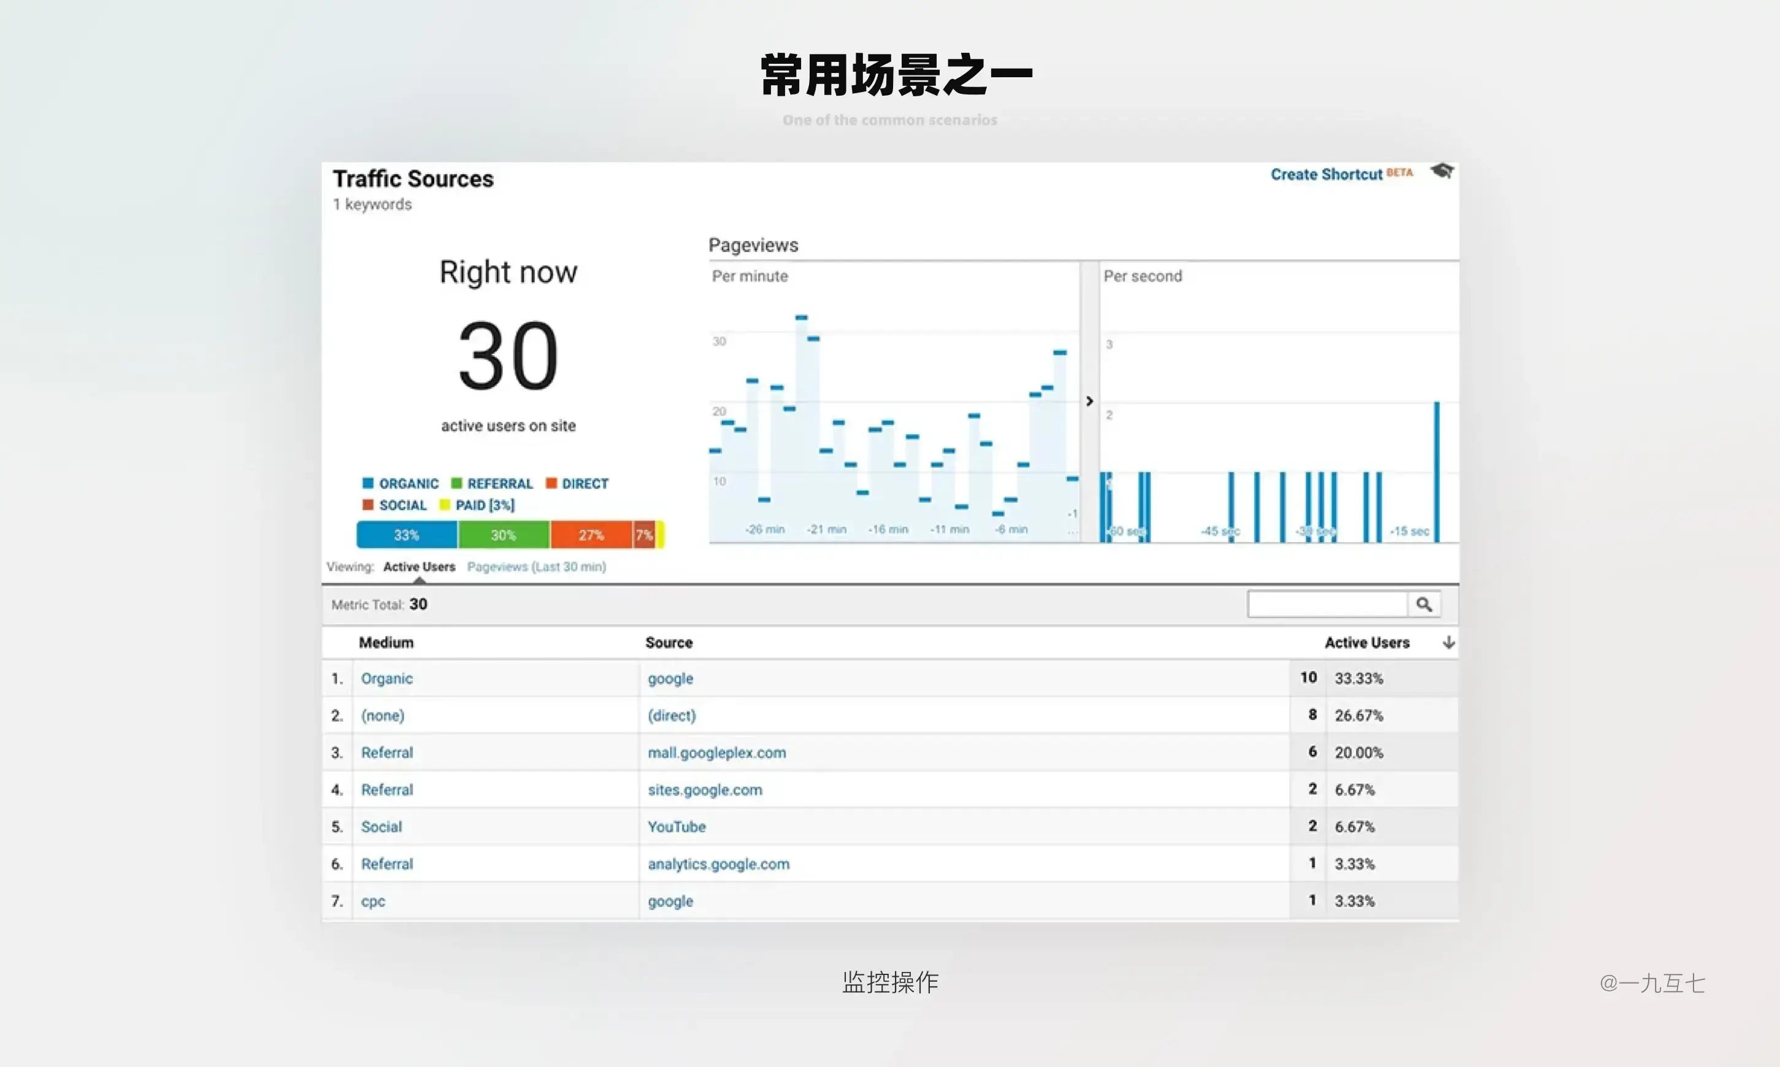
Task: Click the Source column header
Action: (x=669, y=642)
